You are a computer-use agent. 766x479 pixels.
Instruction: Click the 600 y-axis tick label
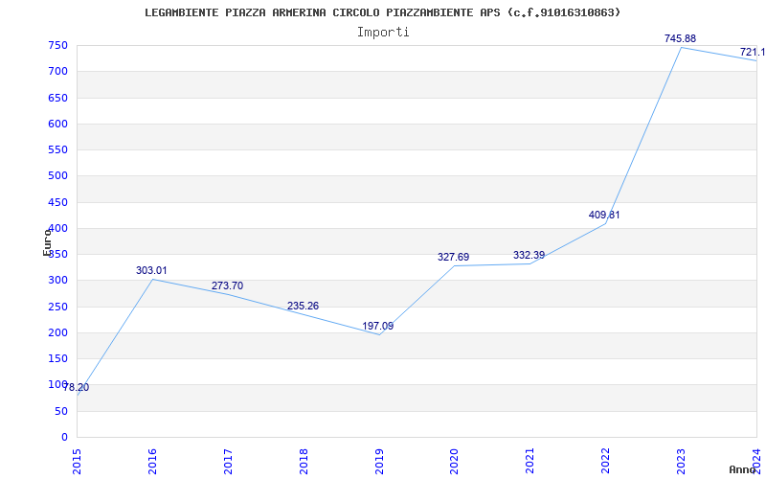pyautogui.click(x=57, y=124)
